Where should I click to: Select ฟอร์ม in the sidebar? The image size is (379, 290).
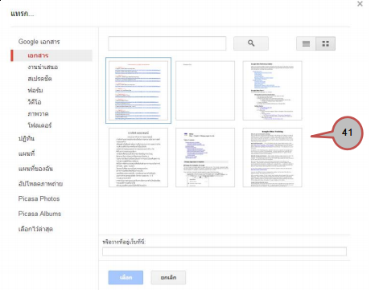[35, 90]
